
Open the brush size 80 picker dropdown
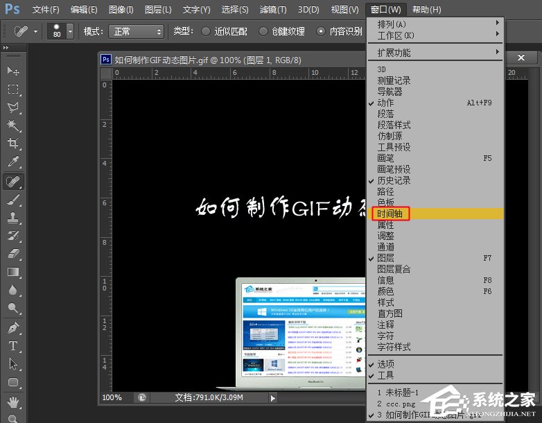coord(70,31)
